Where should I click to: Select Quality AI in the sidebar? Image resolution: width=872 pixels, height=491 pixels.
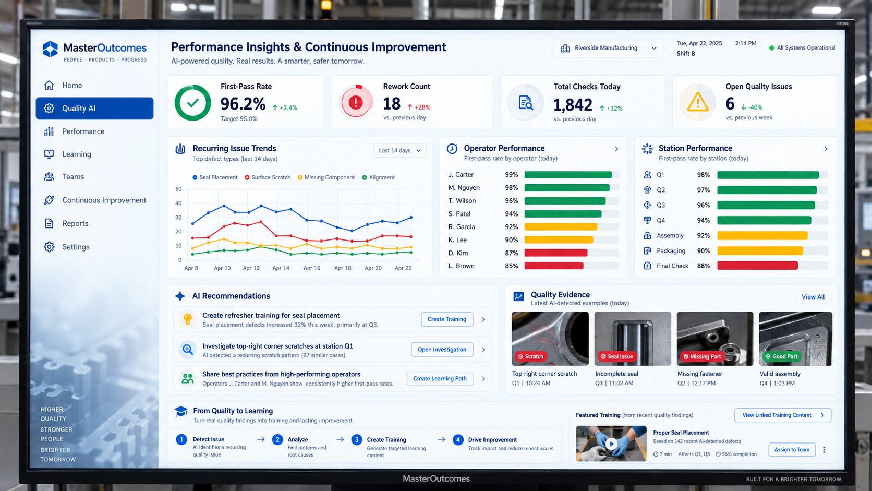(94, 108)
